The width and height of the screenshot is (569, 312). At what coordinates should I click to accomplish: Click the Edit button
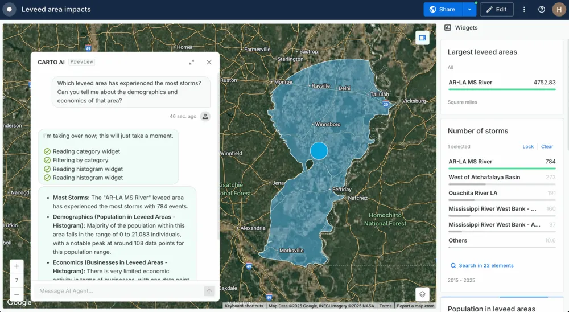point(497,10)
